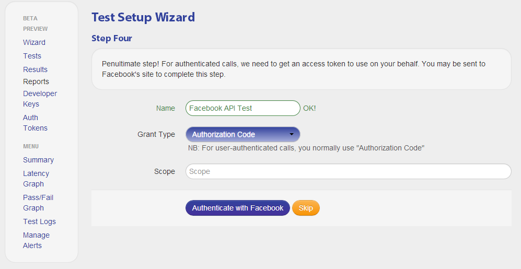Skip this wizard step

(x=306, y=208)
